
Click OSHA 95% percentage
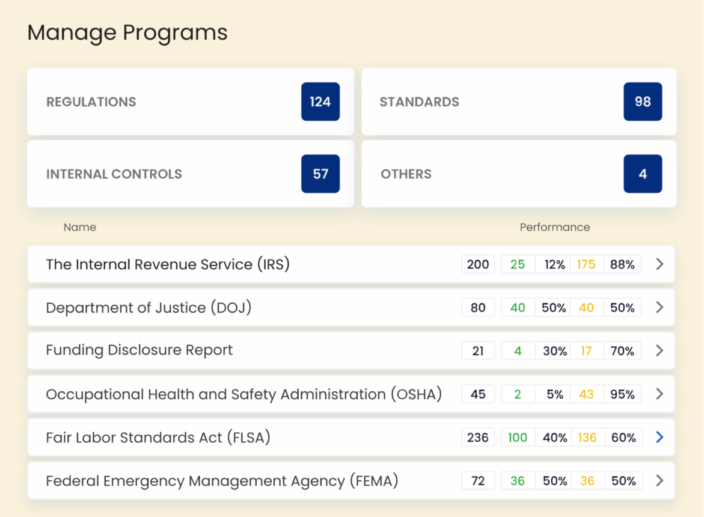coord(622,394)
